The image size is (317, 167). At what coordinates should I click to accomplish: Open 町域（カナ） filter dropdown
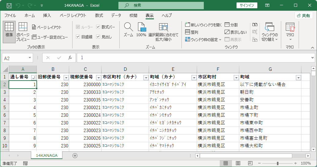[194, 78]
